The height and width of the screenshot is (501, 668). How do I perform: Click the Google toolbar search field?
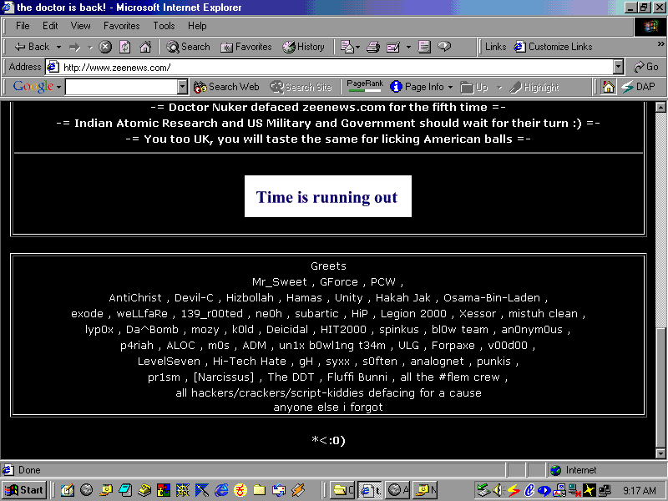click(122, 87)
